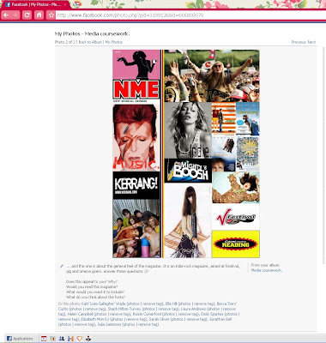326x343 pixels.
Task: Click the orange heart application icon
Action: coord(80,339)
